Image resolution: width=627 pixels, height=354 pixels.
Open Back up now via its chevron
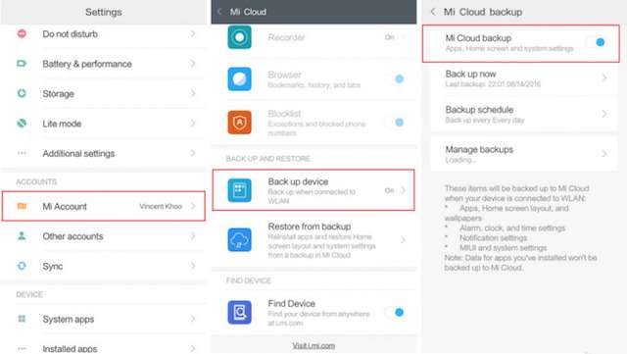(x=603, y=77)
